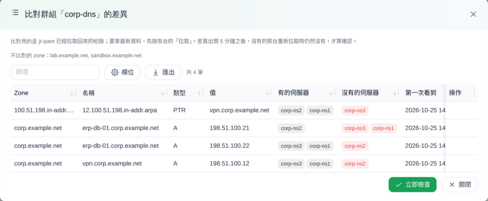Viewport: 488px width, 201px height.
Task: Click the 關閉 close button
Action: [459, 184]
